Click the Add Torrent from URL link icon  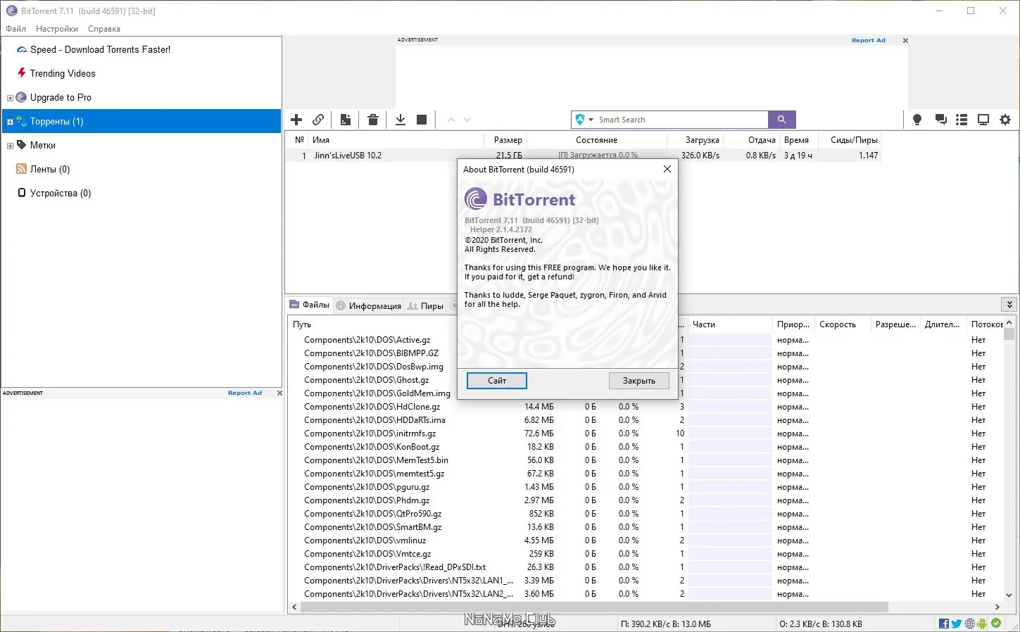[x=318, y=120]
